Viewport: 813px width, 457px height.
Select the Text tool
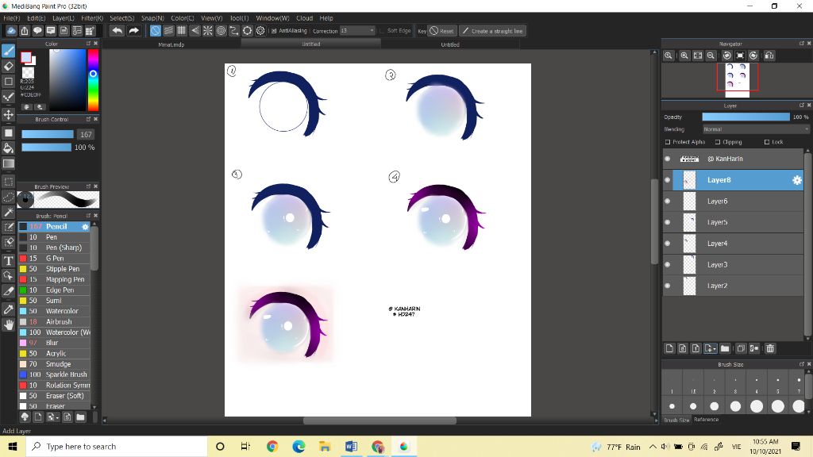click(9, 260)
